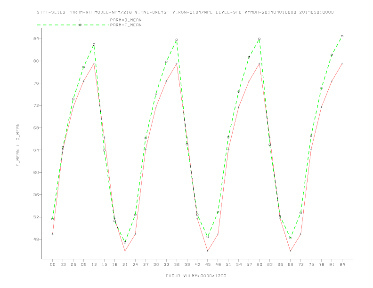Click the x-axis title FHOUR VHHMM:0000>1200

196,276
